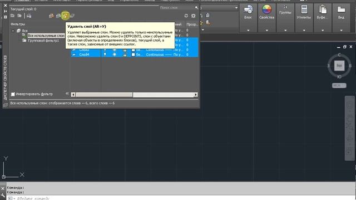Collapse the layer filter tree pane
Image resolution: width=356 pixels, height=200 pixels.
click(67, 93)
